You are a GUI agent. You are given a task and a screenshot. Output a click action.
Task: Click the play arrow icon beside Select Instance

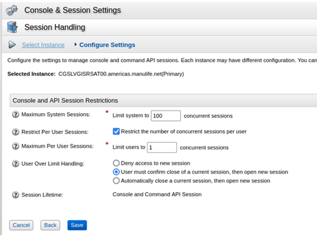pos(13,45)
